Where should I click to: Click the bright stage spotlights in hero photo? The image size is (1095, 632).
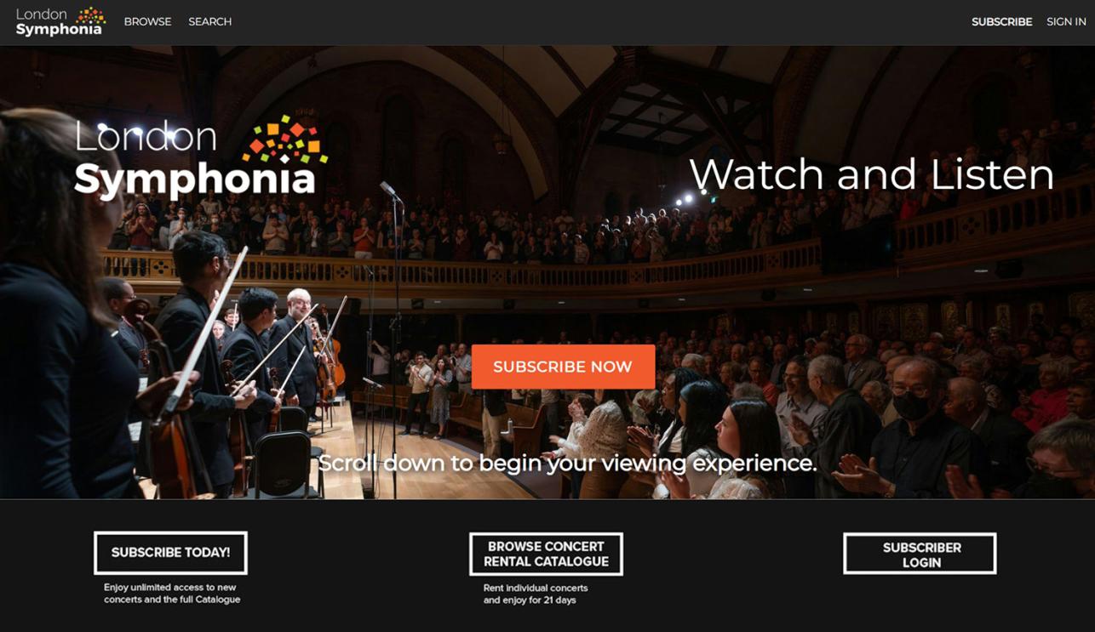tap(686, 200)
